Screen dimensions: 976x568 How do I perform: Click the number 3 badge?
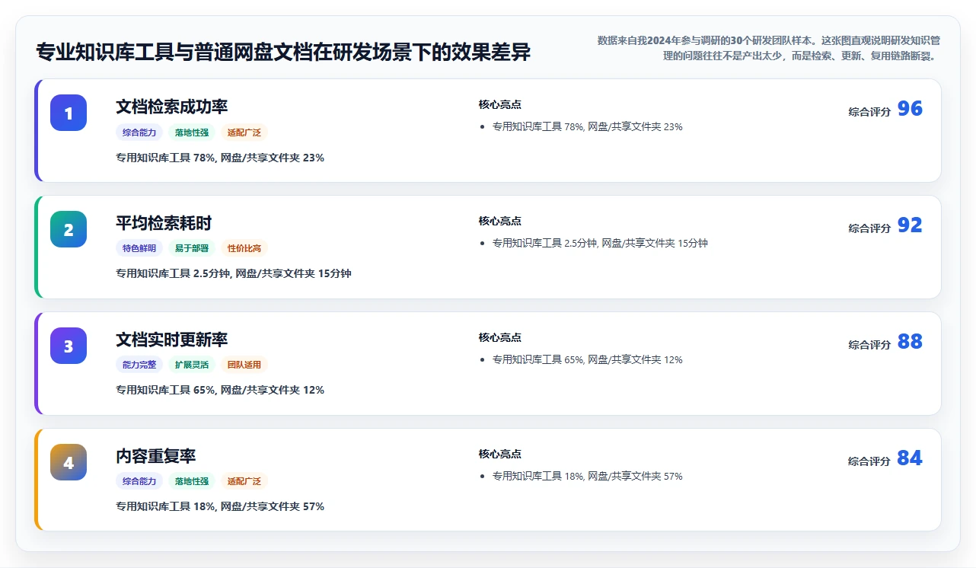point(69,346)
